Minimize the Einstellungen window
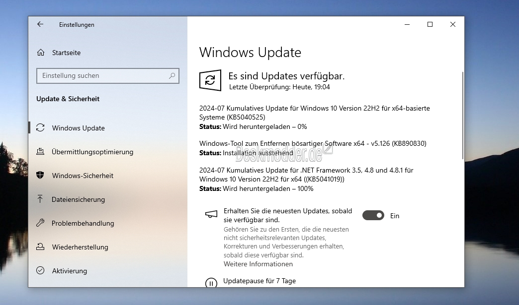The image size is (519, 305). point(407,24)
